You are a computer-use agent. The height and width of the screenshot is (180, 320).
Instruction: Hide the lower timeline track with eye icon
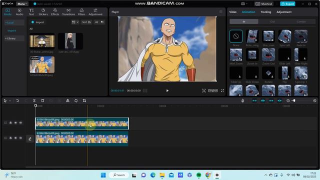[15, 138]
